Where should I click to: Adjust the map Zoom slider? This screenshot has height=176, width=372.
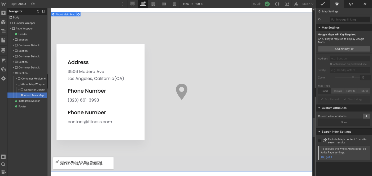pos(353,77)
